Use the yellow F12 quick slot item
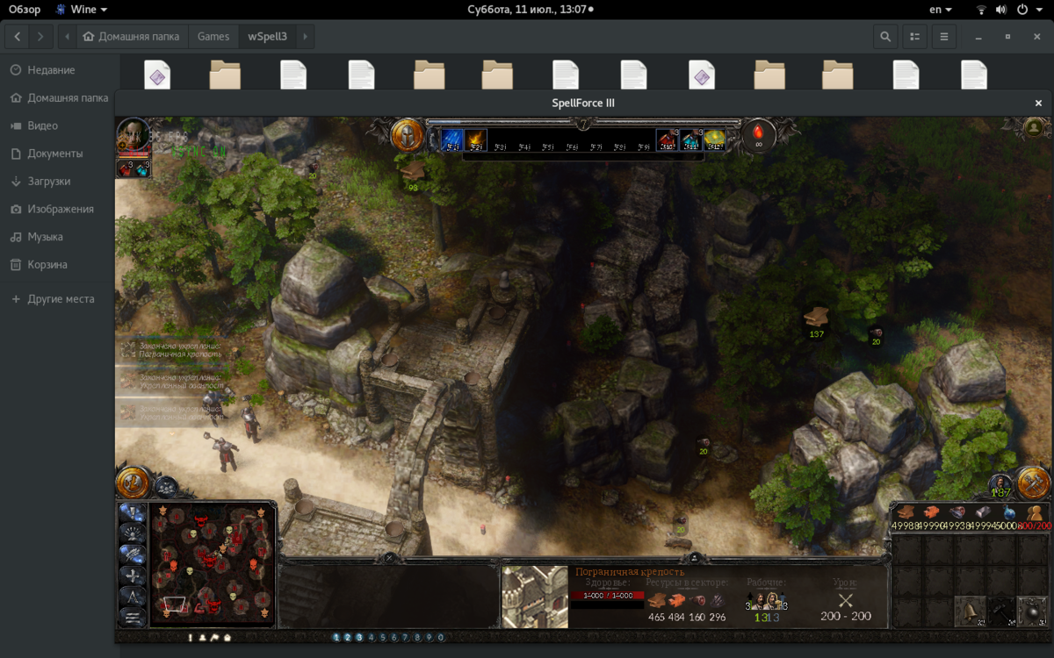Screen dimensions: 1054x658 [x=714, y=139]
